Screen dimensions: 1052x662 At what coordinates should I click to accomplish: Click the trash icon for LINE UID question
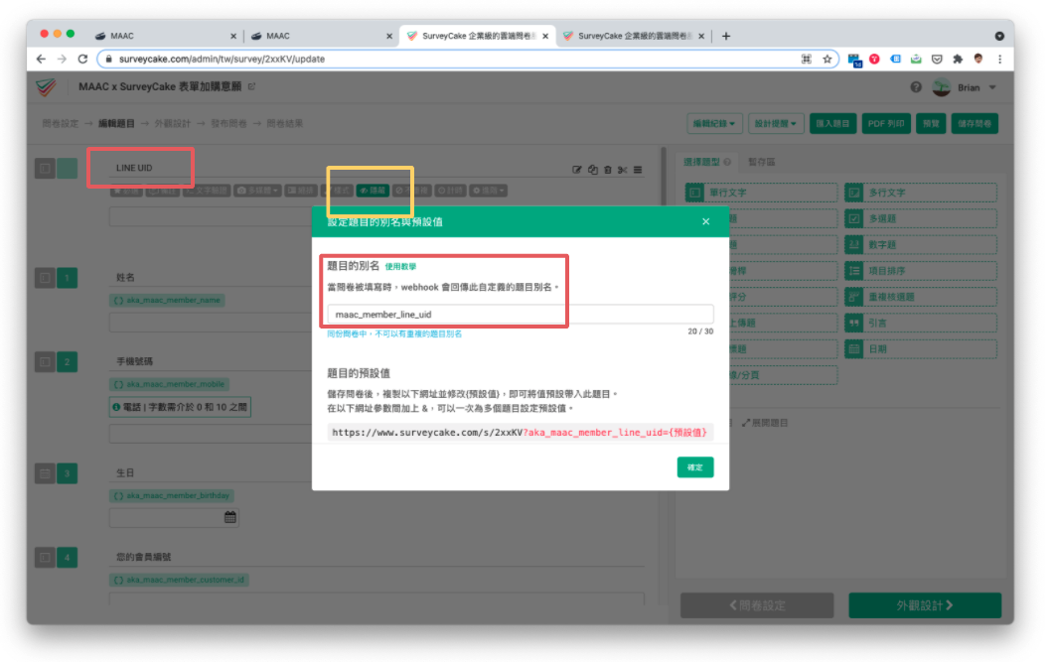(608, 170)
